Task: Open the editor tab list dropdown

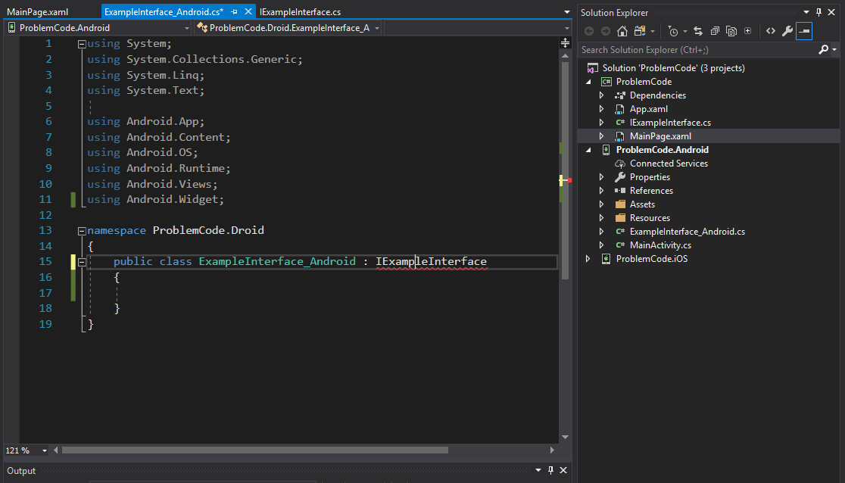Action: pos(567,12)
